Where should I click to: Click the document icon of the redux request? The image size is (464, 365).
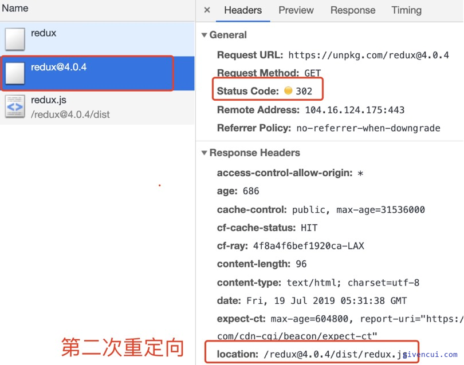[15, 39]
